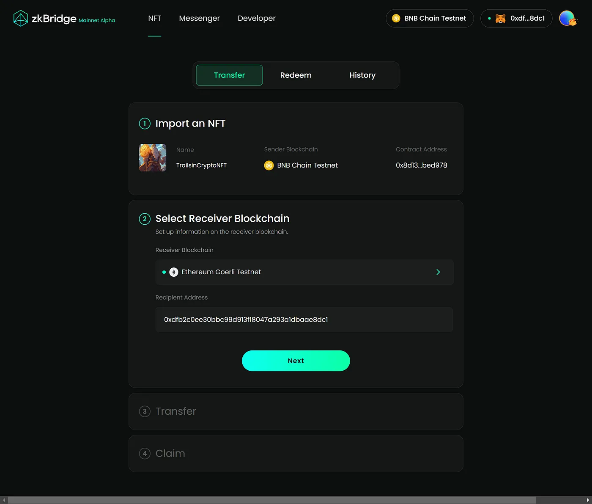This screenshot has width=592, height=504.
Task: Open the NFT menu item
Action: pyautogui.click(x=155, y=18)
